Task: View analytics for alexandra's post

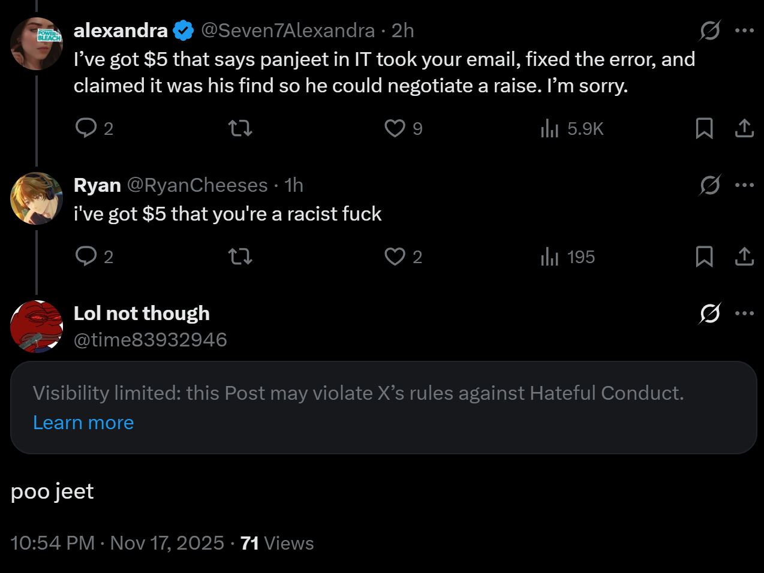Action: pos(549,128)
